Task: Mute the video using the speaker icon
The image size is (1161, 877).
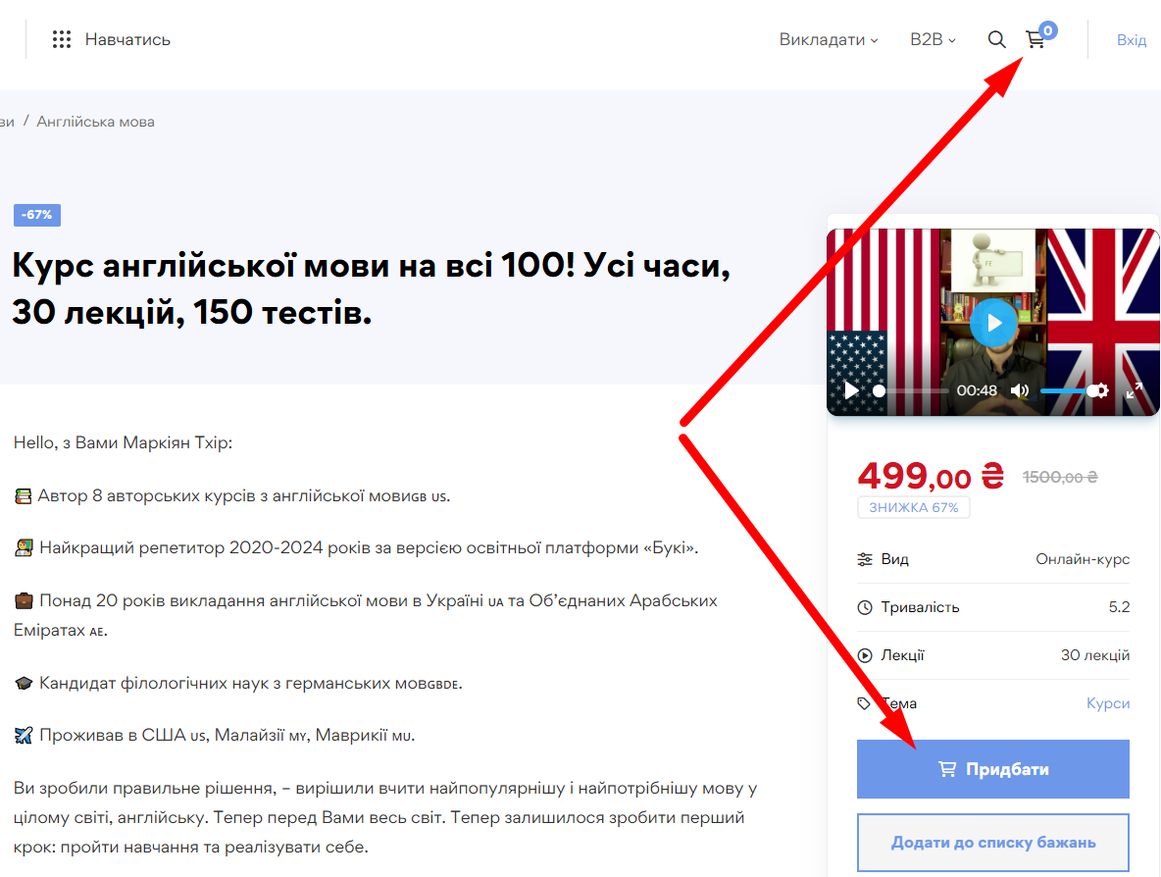Action: (x=1020, y=390)
